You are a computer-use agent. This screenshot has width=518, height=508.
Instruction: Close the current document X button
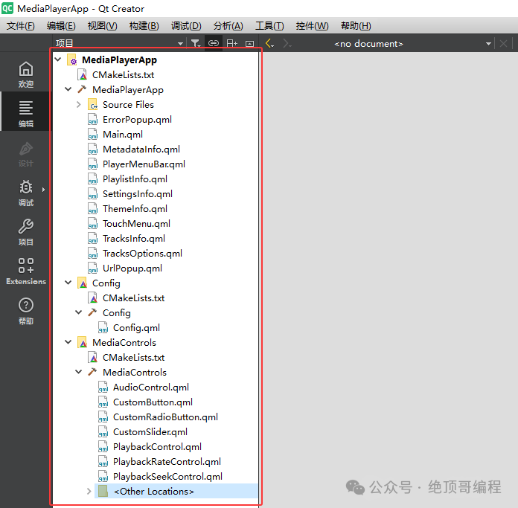[x=503, y=44]
